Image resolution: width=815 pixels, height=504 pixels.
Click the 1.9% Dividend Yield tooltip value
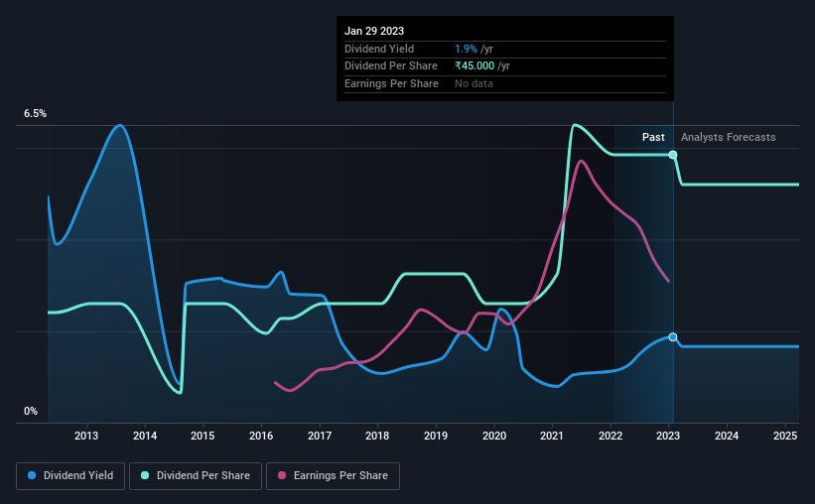[466, 49]
